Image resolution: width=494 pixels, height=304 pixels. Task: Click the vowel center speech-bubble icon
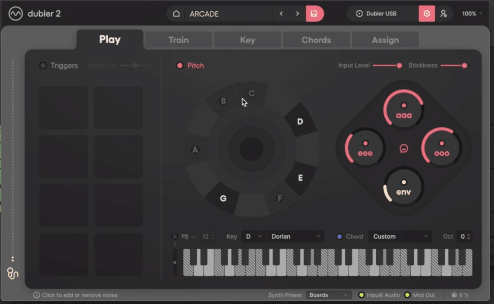(404, 148)
